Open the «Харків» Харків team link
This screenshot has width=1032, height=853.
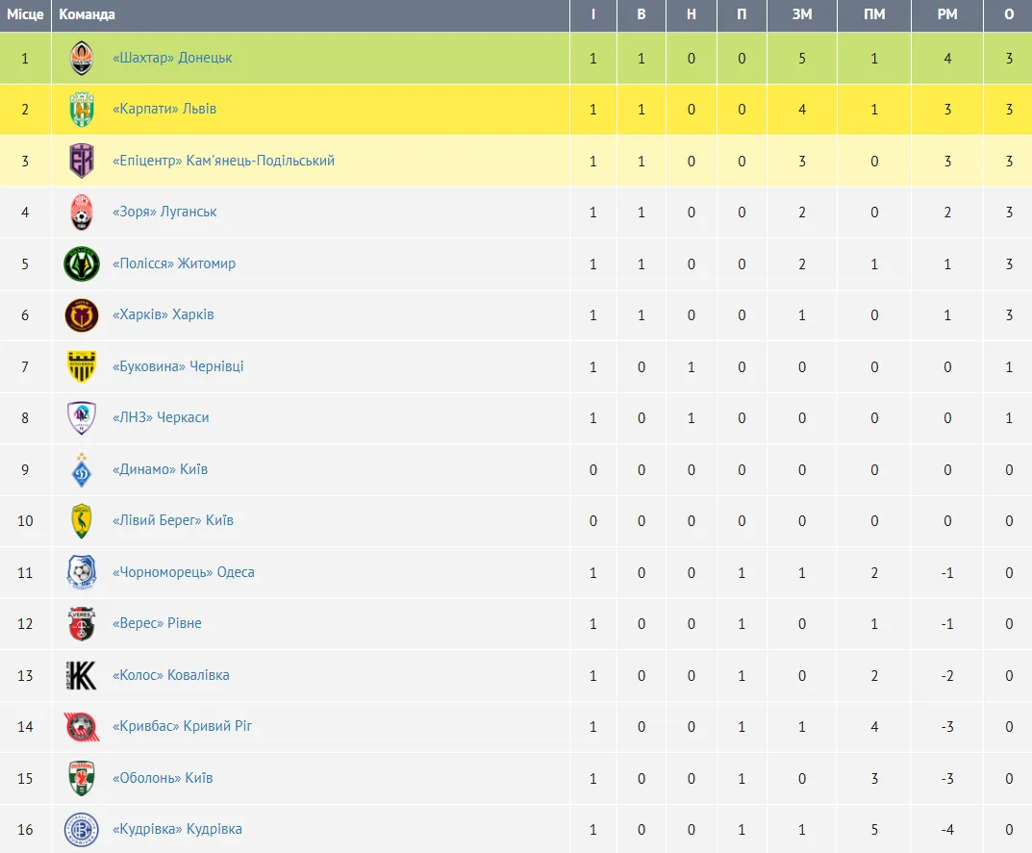click(x=164, y=314)
